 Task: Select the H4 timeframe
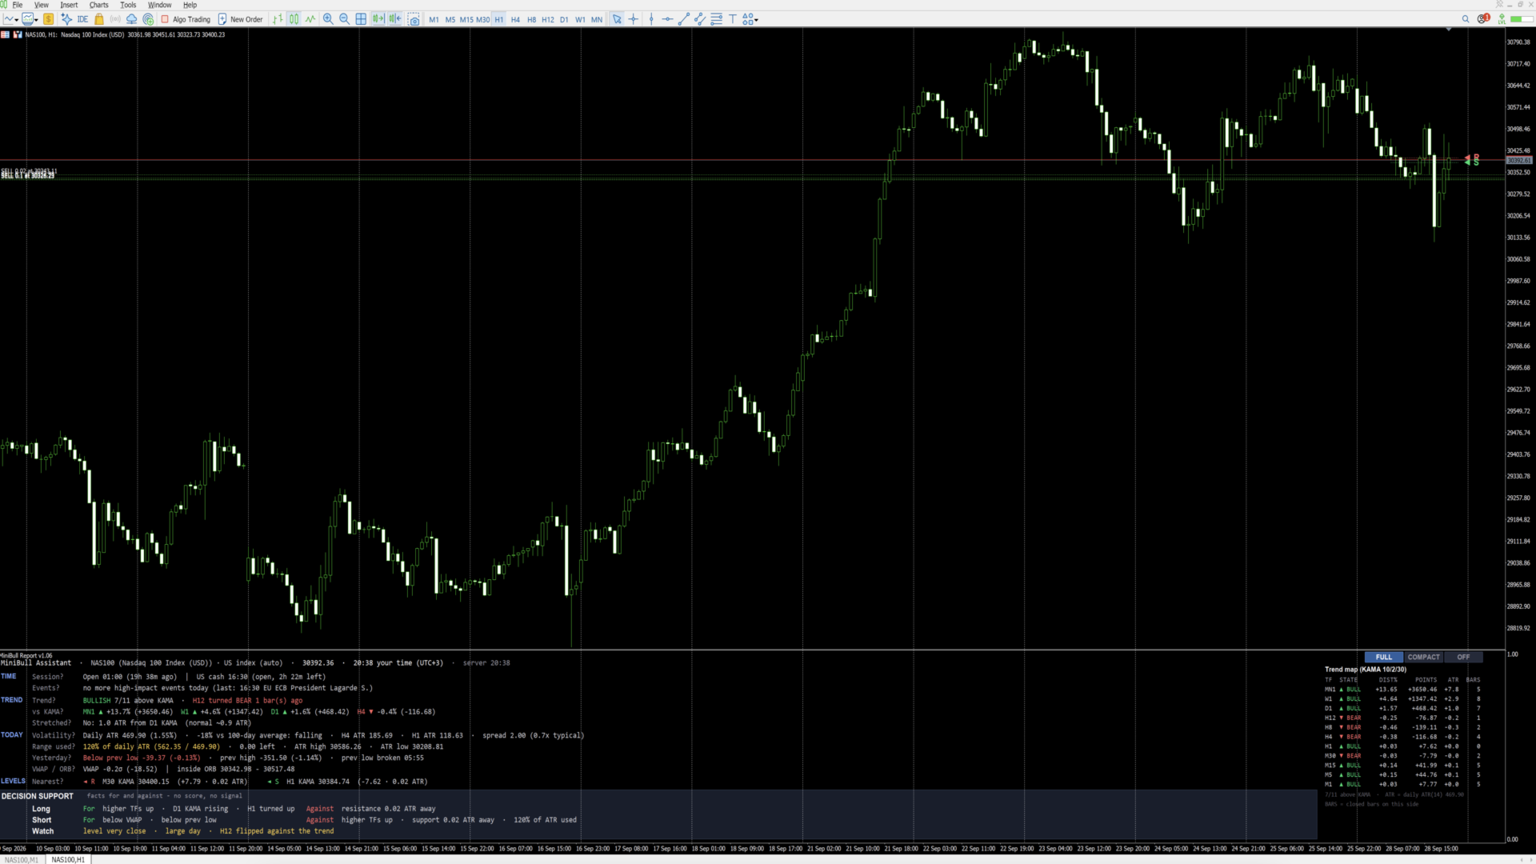coord(515,19)
